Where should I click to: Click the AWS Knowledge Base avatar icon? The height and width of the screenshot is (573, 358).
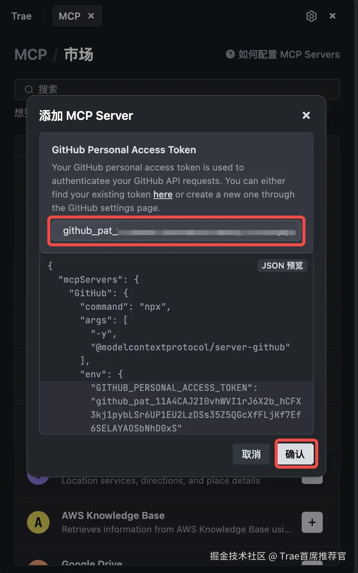(x=38, y=522)
